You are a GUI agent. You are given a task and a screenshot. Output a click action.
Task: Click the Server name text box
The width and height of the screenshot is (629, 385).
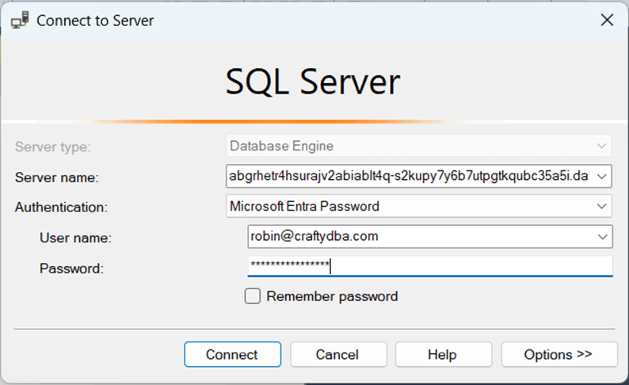tap(408, 176)
